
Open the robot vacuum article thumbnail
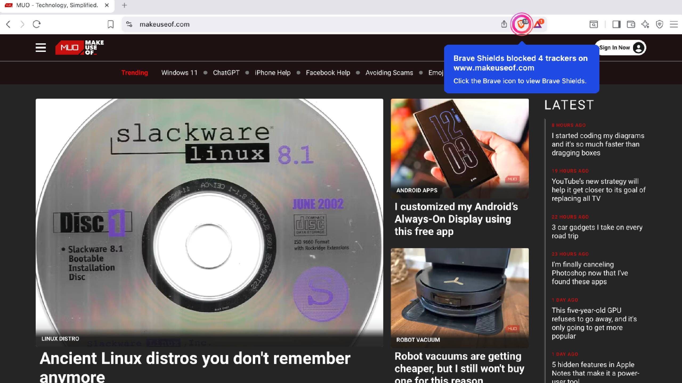[x=460, y=298]
